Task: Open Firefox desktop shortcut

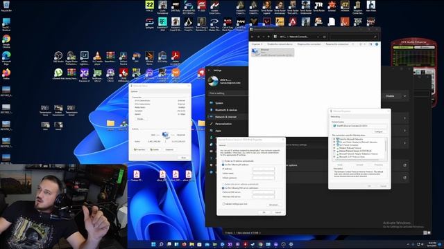Action: pos(6,74)
